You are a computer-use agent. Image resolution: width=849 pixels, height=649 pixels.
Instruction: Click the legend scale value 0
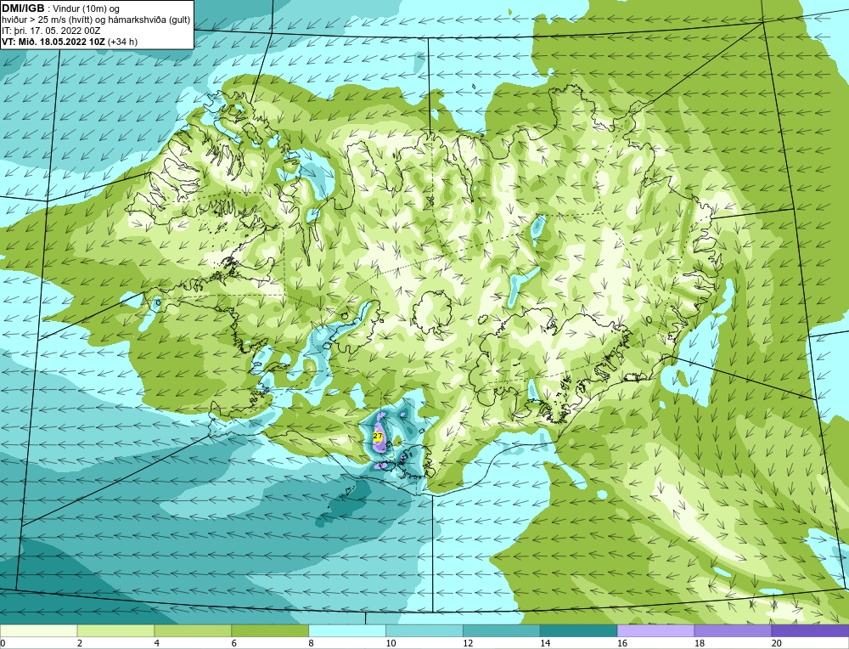[3, 643]
